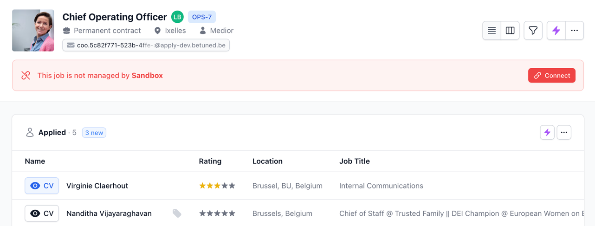Open the filter funnel icon

[x=533, y=31]
